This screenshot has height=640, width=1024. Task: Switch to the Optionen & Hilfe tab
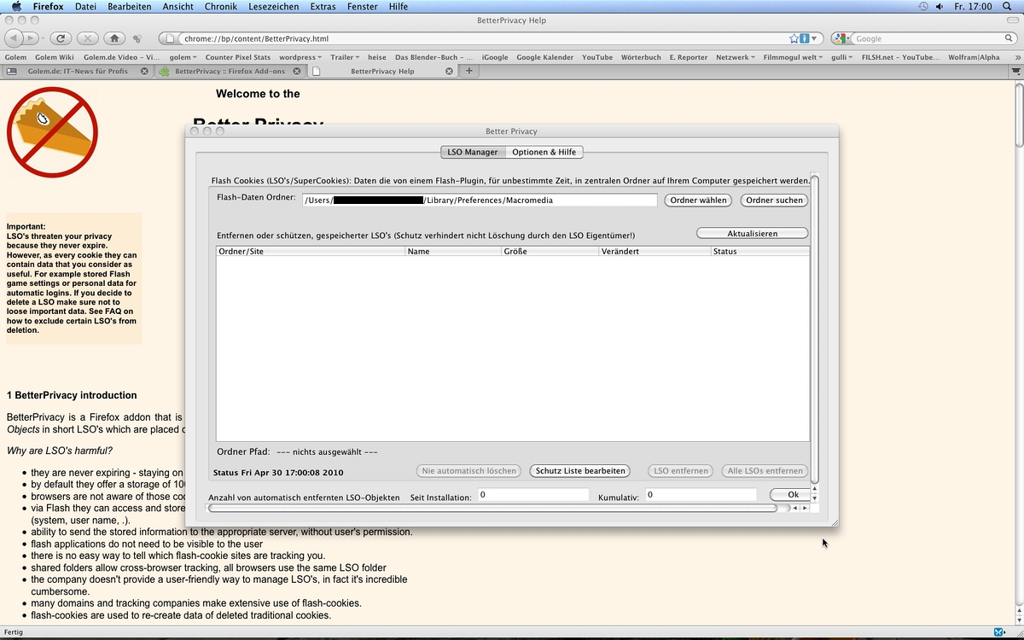(544, 152)
